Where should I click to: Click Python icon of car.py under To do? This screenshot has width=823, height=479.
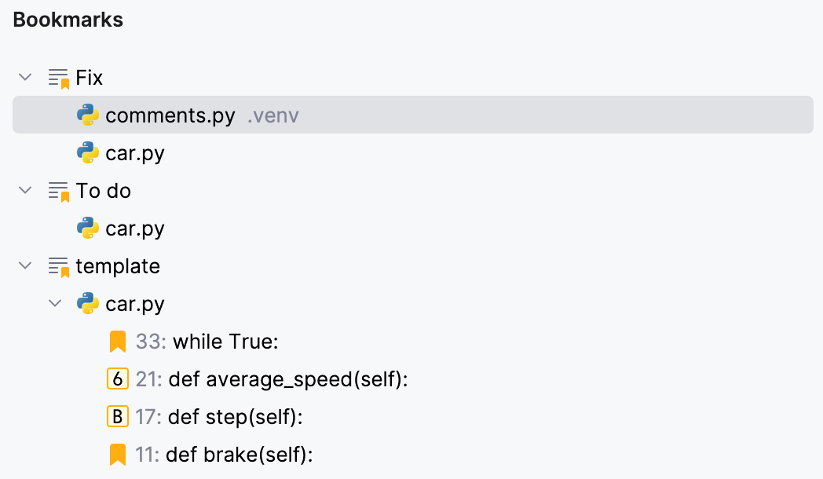87,229
